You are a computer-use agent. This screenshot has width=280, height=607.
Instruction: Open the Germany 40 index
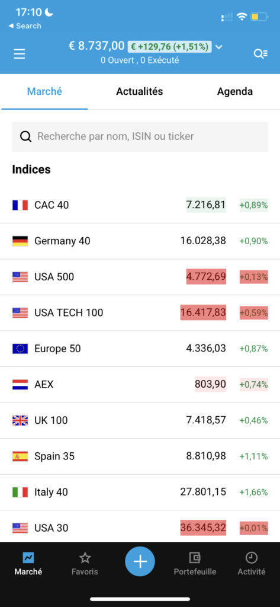pos(140,241)
